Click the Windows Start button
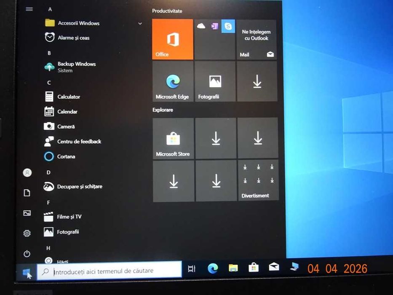This screenshot has width=393, height=295. pyautogui.click(x=27, y=272)
